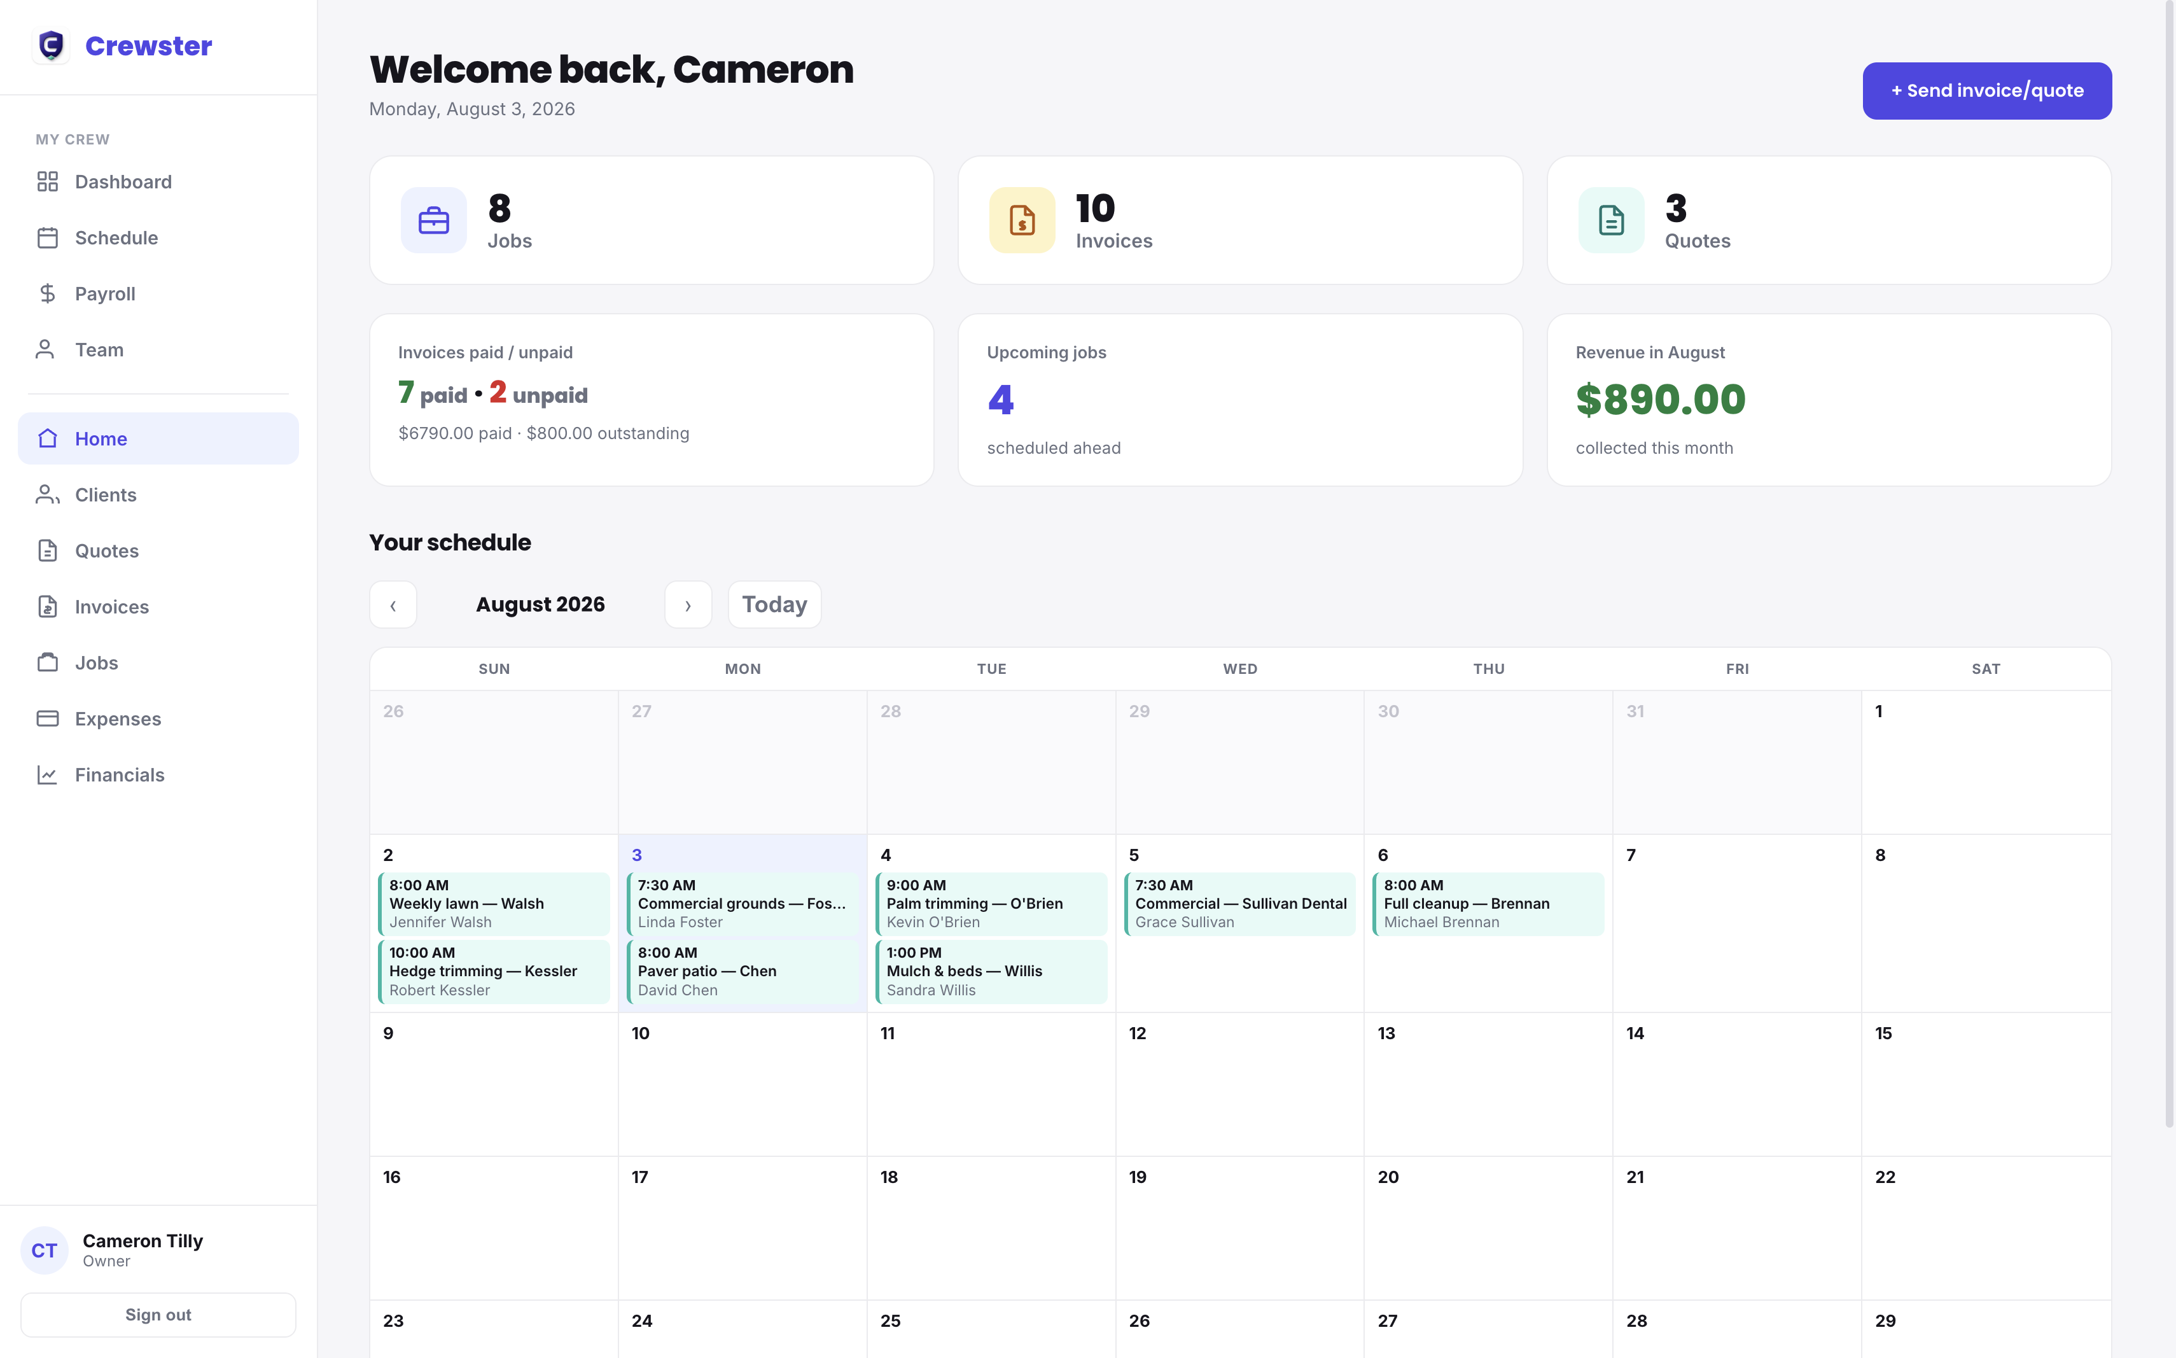Click the Jobs briefcase icon in sidebar
The width and height of the screenshot is (2176, 1358).
pyautogui.click(x=48, y=663)
